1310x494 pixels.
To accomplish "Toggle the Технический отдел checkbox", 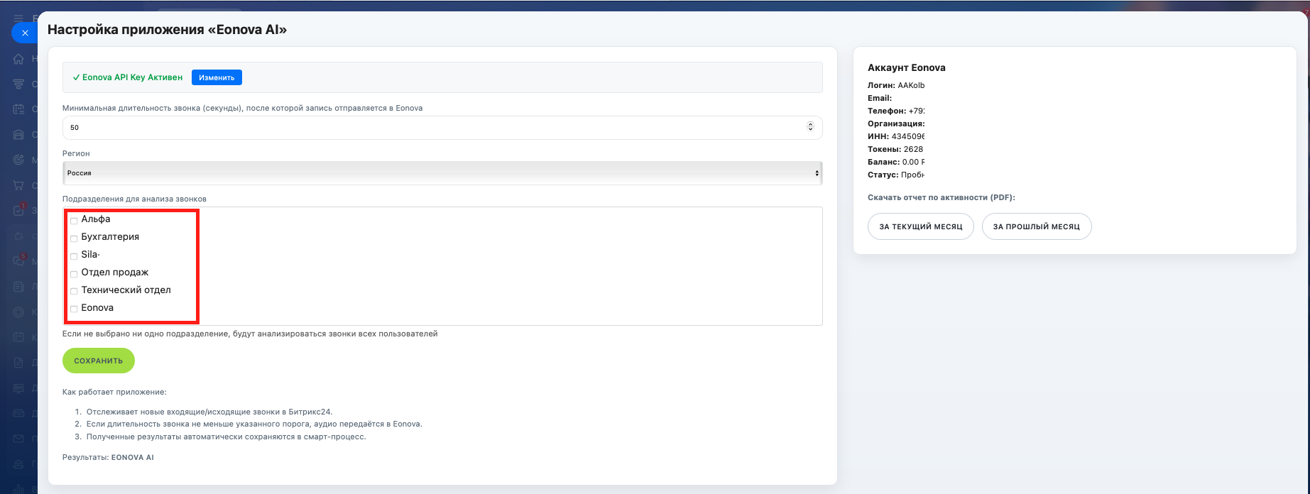I will (74, 291).
